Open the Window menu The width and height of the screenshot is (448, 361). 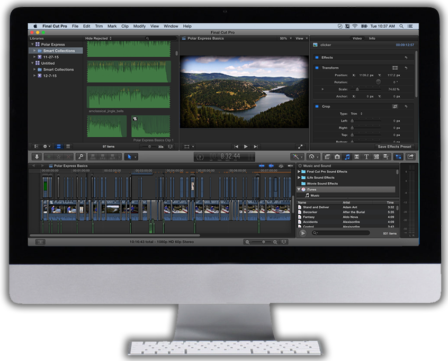click(171, 26)
